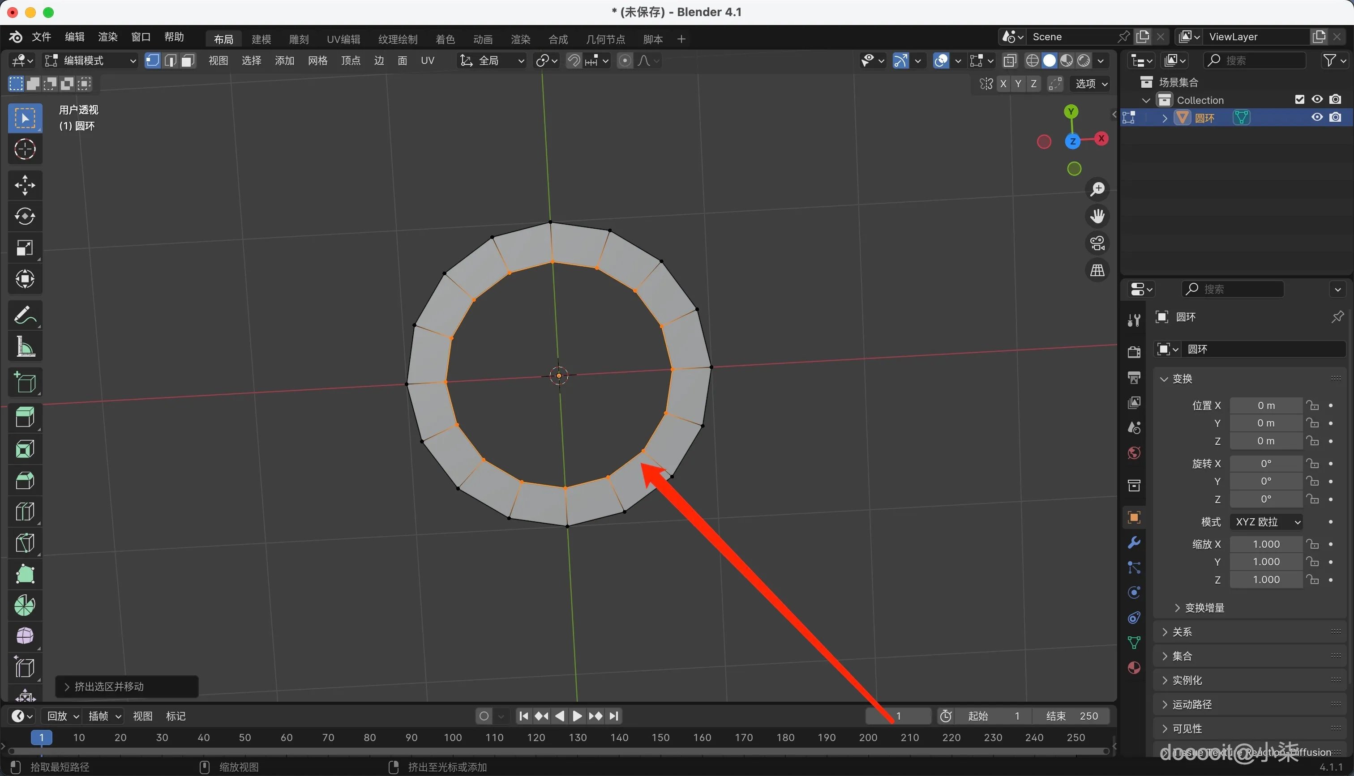The width and height of the screenshot is (1354, 776).
Task: Open the XYZ 欧拉 rotation mode dropdown
Action: [x=1267, y=522]
